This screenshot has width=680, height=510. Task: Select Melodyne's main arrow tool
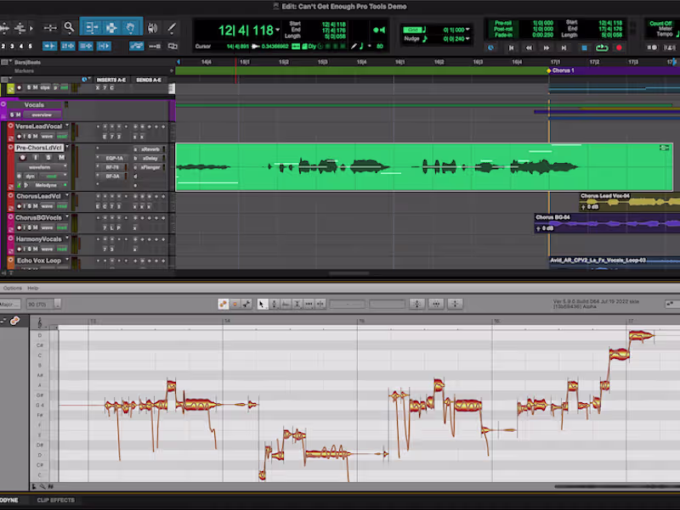click(x=262, y=305)
